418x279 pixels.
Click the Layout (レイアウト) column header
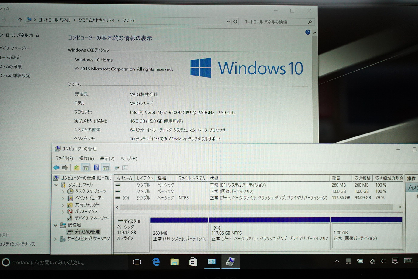[145, 178]
